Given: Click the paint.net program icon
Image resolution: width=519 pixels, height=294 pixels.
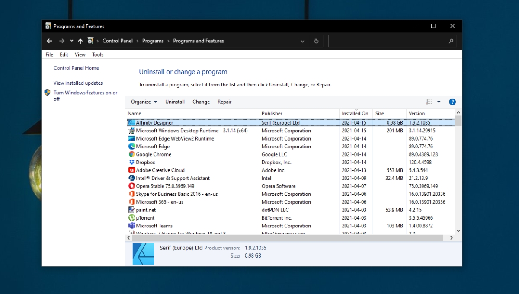Looking at the screenshot, I should click(132, 210).
